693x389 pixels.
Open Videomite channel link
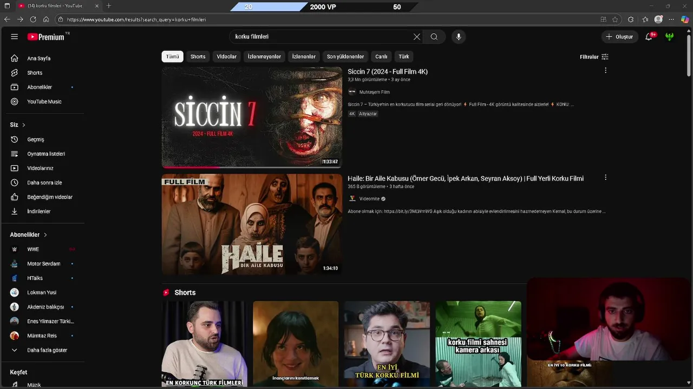[369, 199]
